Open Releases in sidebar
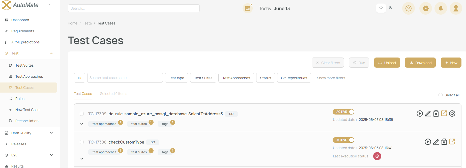Screen dimensions: 466x168 19,144
